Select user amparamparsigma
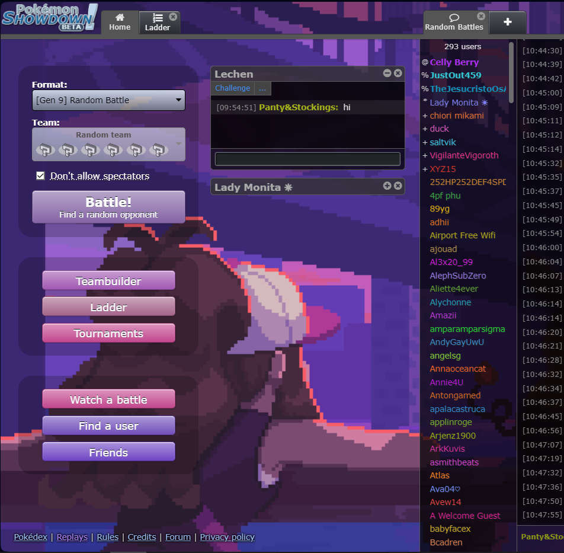Screen dimensions: 564x553 467,329
